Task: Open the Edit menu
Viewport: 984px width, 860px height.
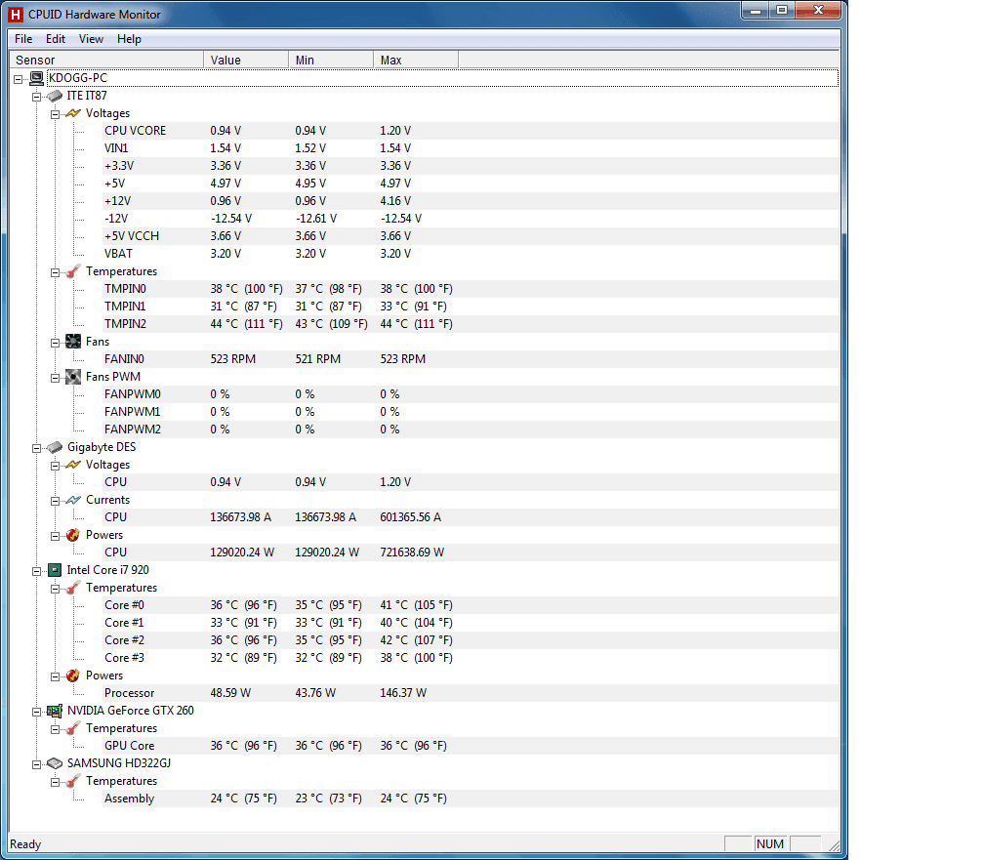Action: click(56, 39)
